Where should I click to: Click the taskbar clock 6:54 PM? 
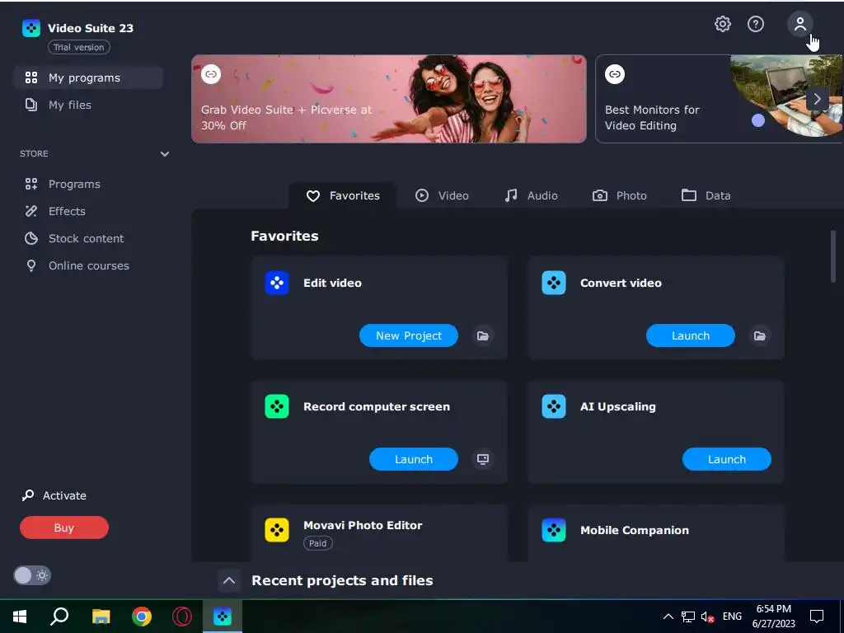(x=773, y=617)
